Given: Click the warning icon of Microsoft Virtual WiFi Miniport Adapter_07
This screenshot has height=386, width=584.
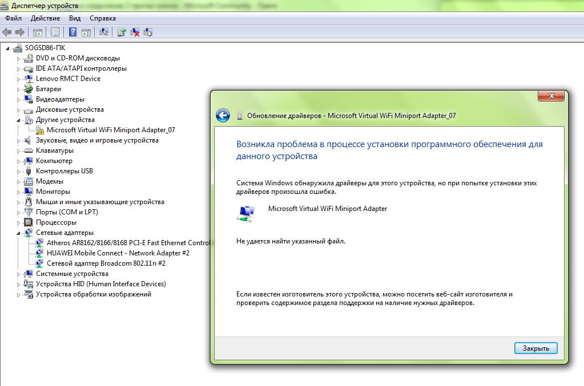Looking at the screenshot, I should coord(39,130).
